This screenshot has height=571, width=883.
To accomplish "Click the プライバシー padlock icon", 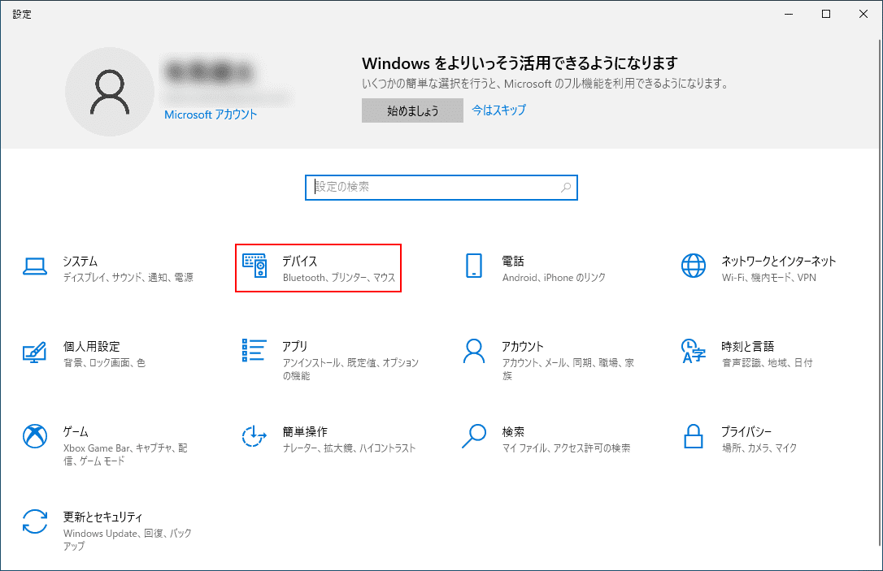I will point(694,436).
